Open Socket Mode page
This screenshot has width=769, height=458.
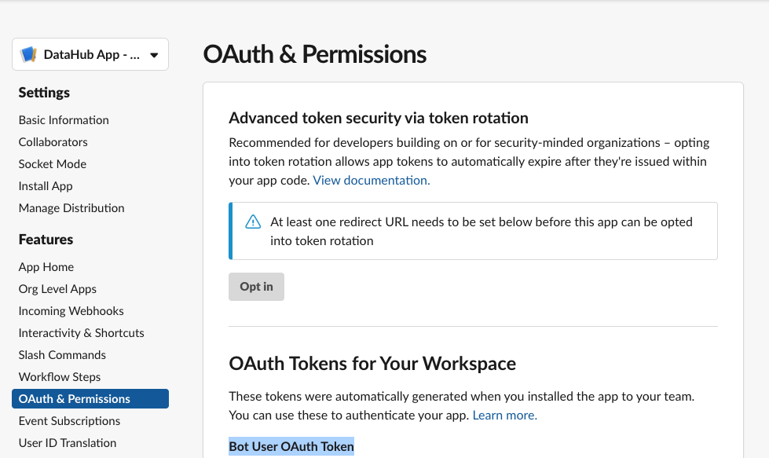click(53, 164)
